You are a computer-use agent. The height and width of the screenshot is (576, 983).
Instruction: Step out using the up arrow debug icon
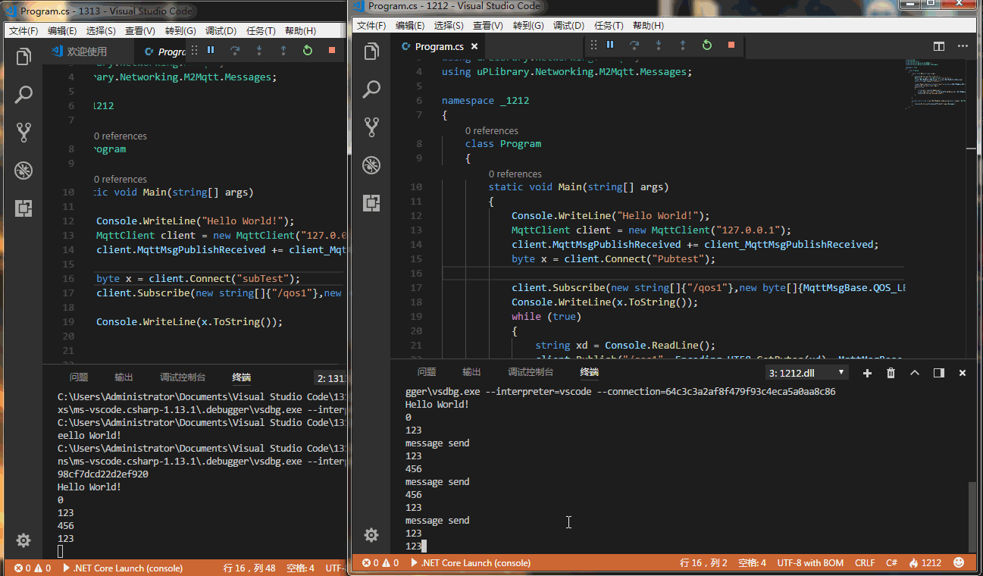683,45
